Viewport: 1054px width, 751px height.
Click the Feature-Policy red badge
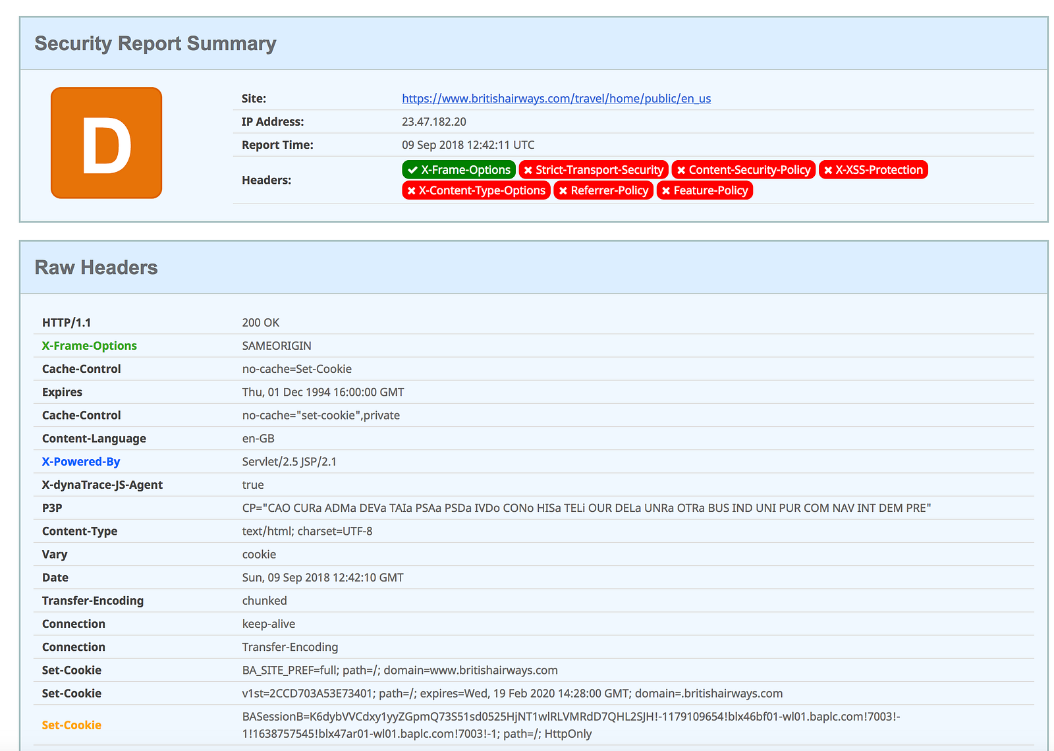705,190
